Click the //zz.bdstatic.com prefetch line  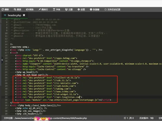[x=47, y=83]
